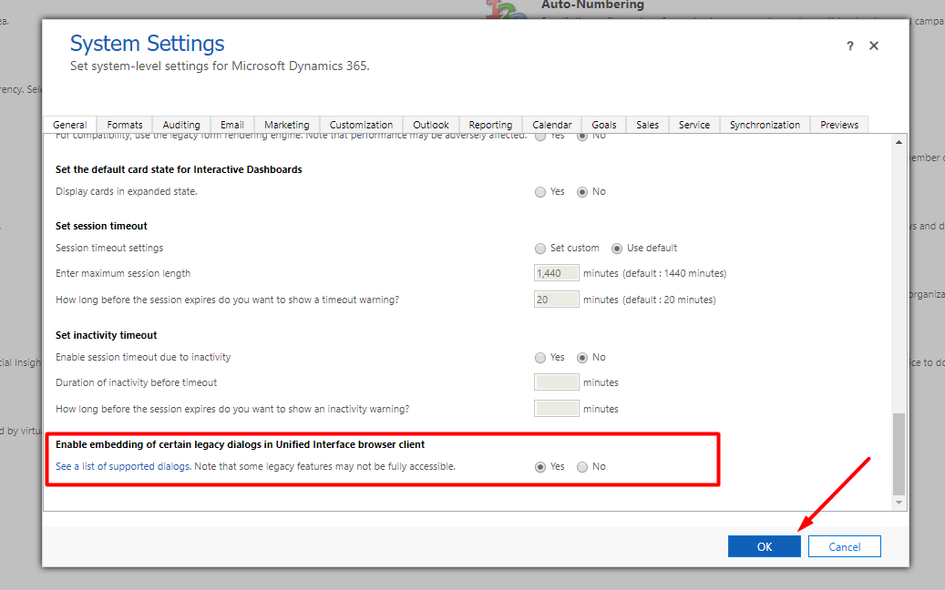945x590 pixels.
Task: Click 'Enable embedding of certain legacy dialogs' heading
Action: 240,444
